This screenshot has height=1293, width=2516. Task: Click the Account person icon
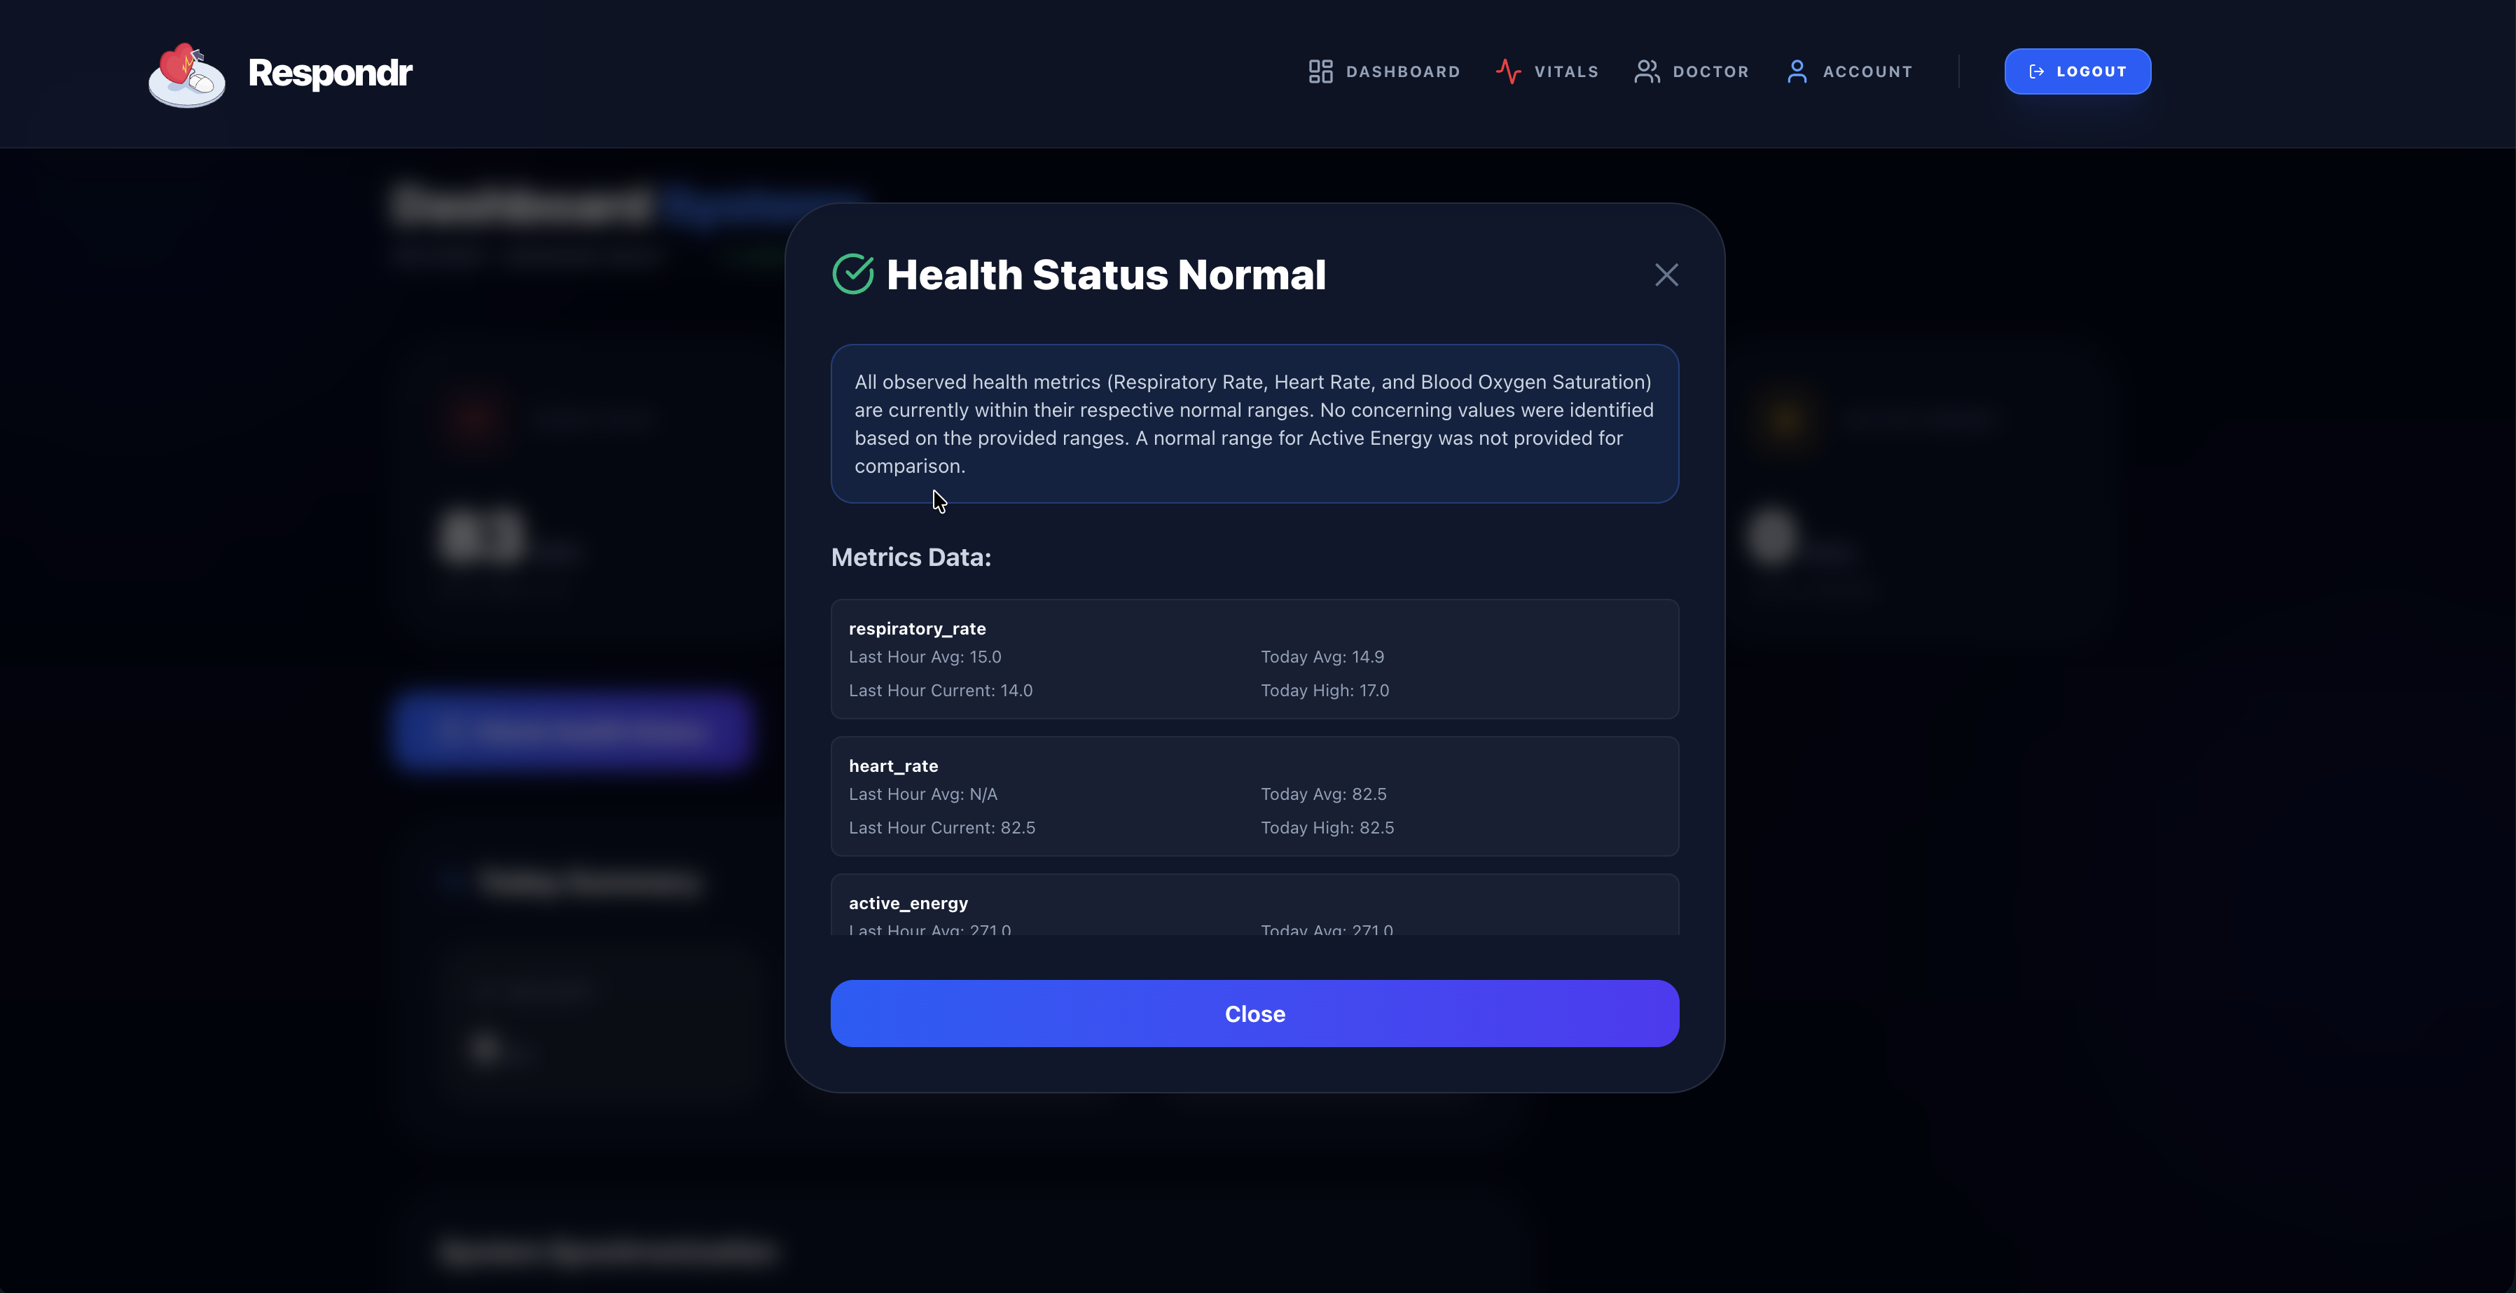1796,71
